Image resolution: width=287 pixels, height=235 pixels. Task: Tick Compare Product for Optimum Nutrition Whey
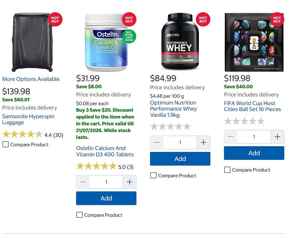tap(153, 175)
